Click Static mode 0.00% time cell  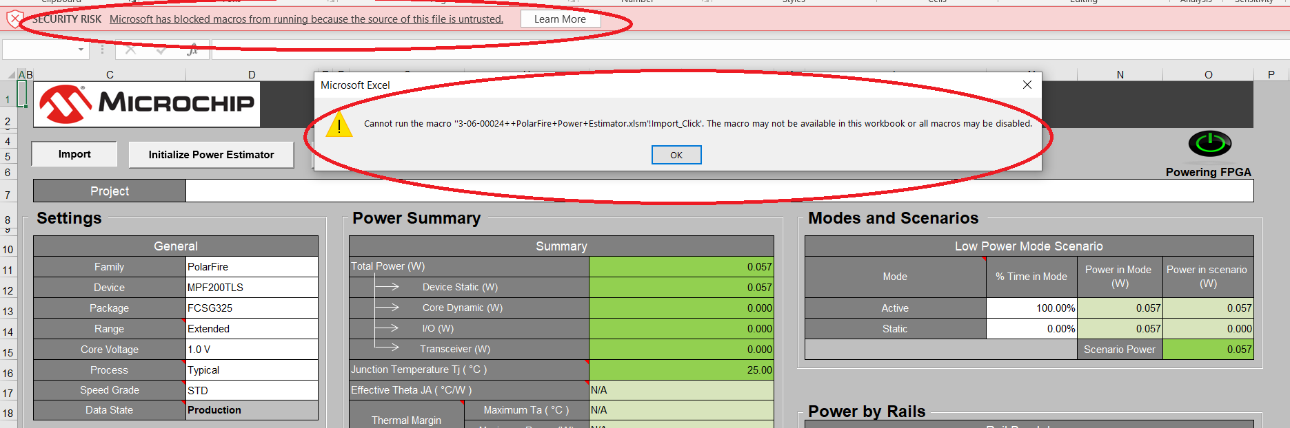tap(1031, 329)
